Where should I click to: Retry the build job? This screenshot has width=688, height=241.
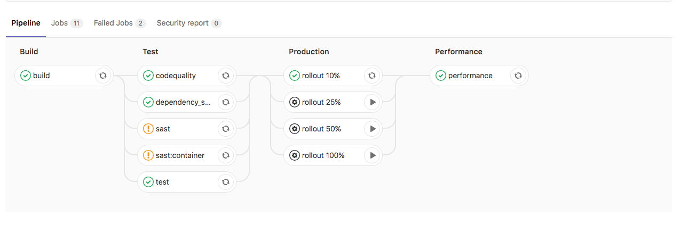point(103,76)
